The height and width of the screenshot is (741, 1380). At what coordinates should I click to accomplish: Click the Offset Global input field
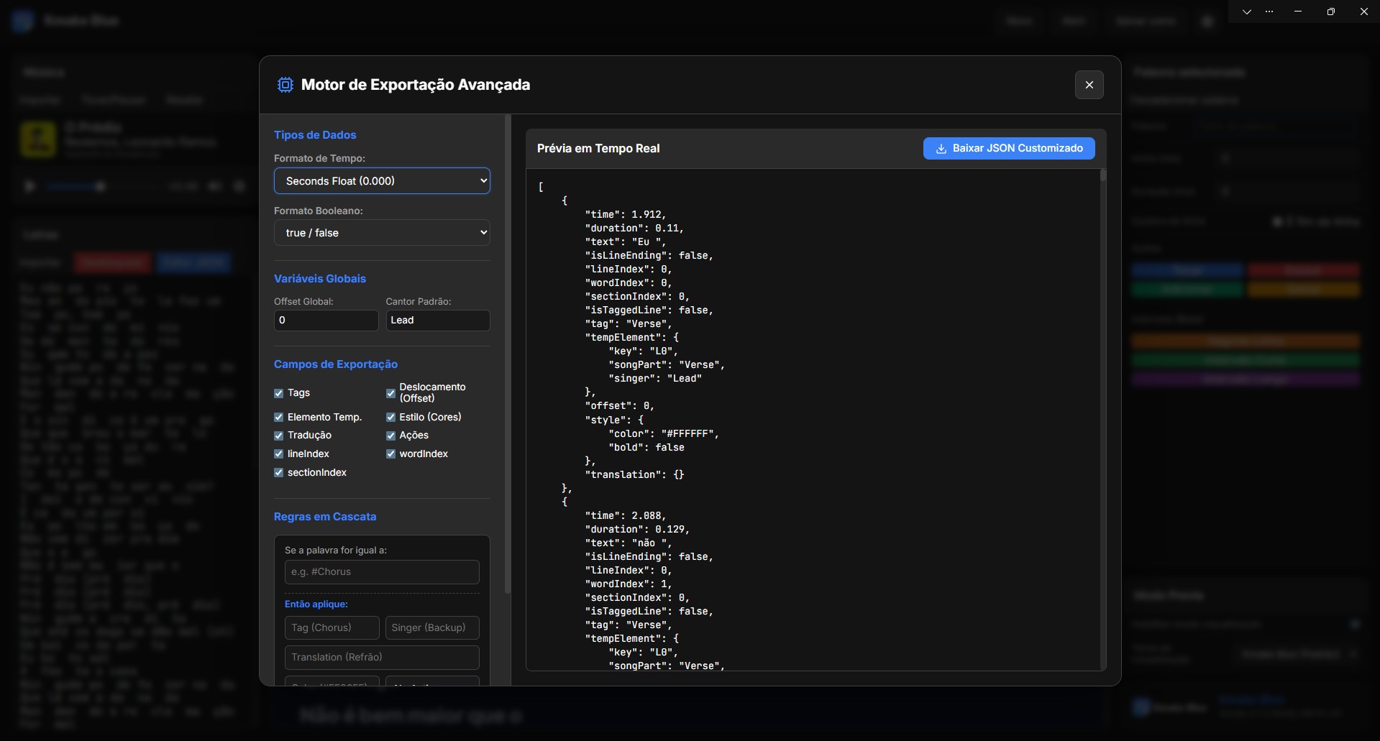pos(326,321)
